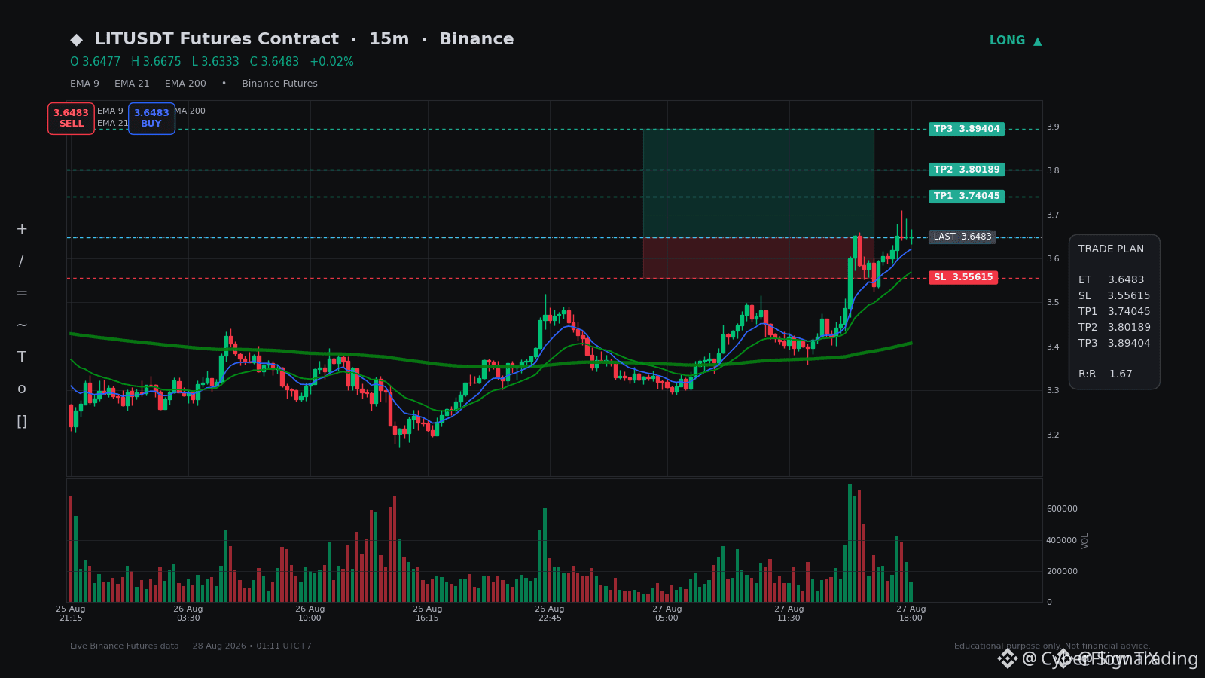Viewport: 1205px width, 678px height.
Task: Click the TP3 3.89404 row in trade plan
Action: 1115,344
